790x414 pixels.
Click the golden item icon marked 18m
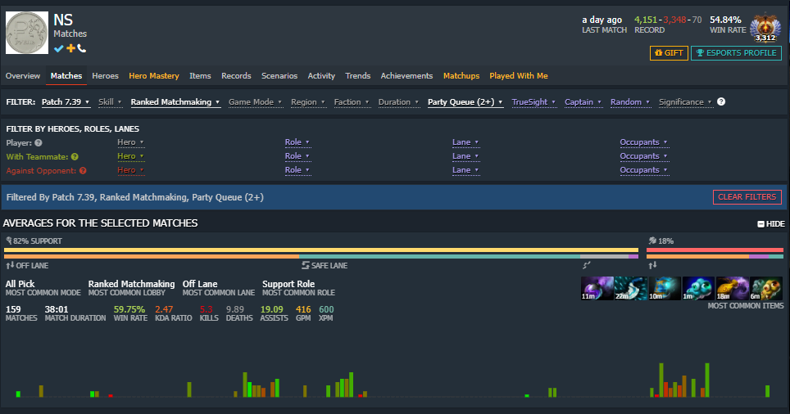click(732, 288)
